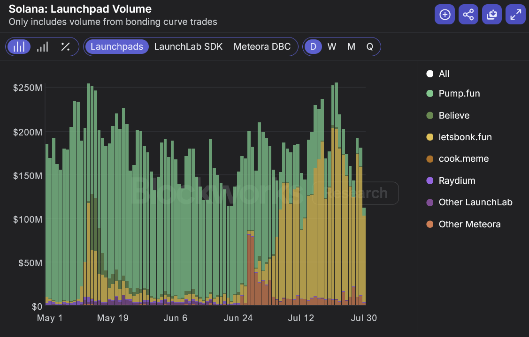This screenshot has width=529, height=337.
Task: Switch to the Meteora DBC tab
Action: pos(261,46)
